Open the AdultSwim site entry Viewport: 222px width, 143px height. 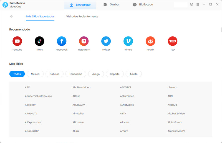[79, 105]
